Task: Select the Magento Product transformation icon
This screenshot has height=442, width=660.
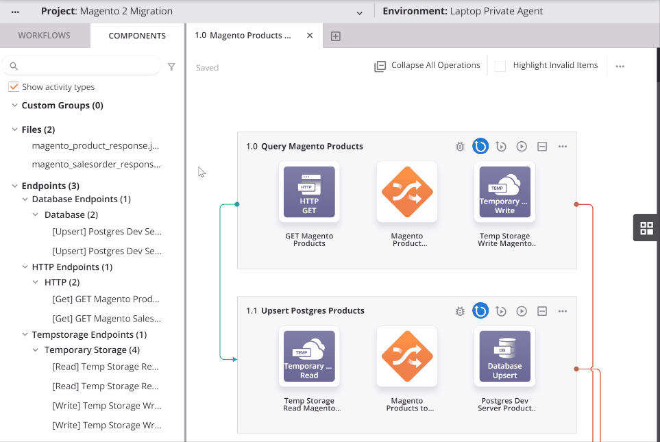Action: [407, 192]
